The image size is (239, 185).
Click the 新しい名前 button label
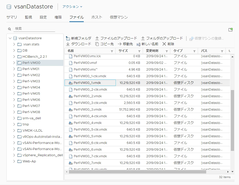coord(150,44)
